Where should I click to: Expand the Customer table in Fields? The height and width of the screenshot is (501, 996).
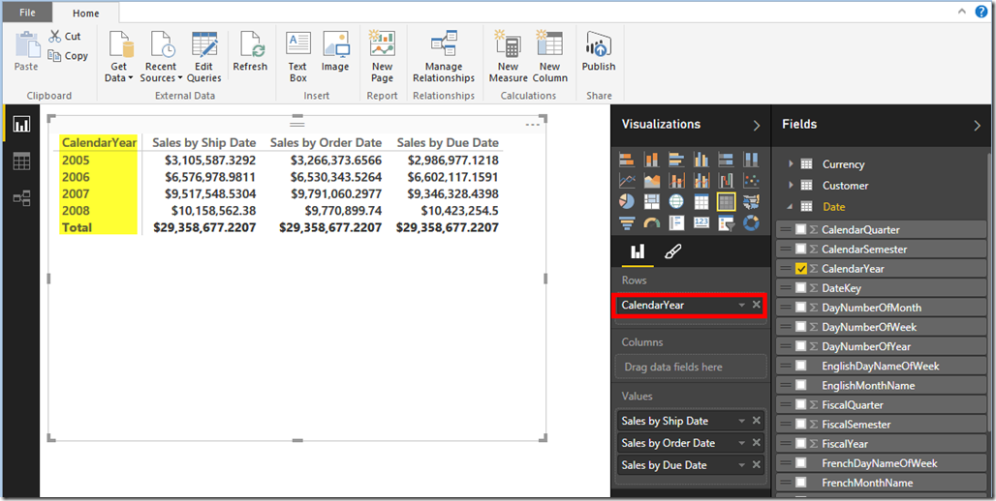coord(791,186)
